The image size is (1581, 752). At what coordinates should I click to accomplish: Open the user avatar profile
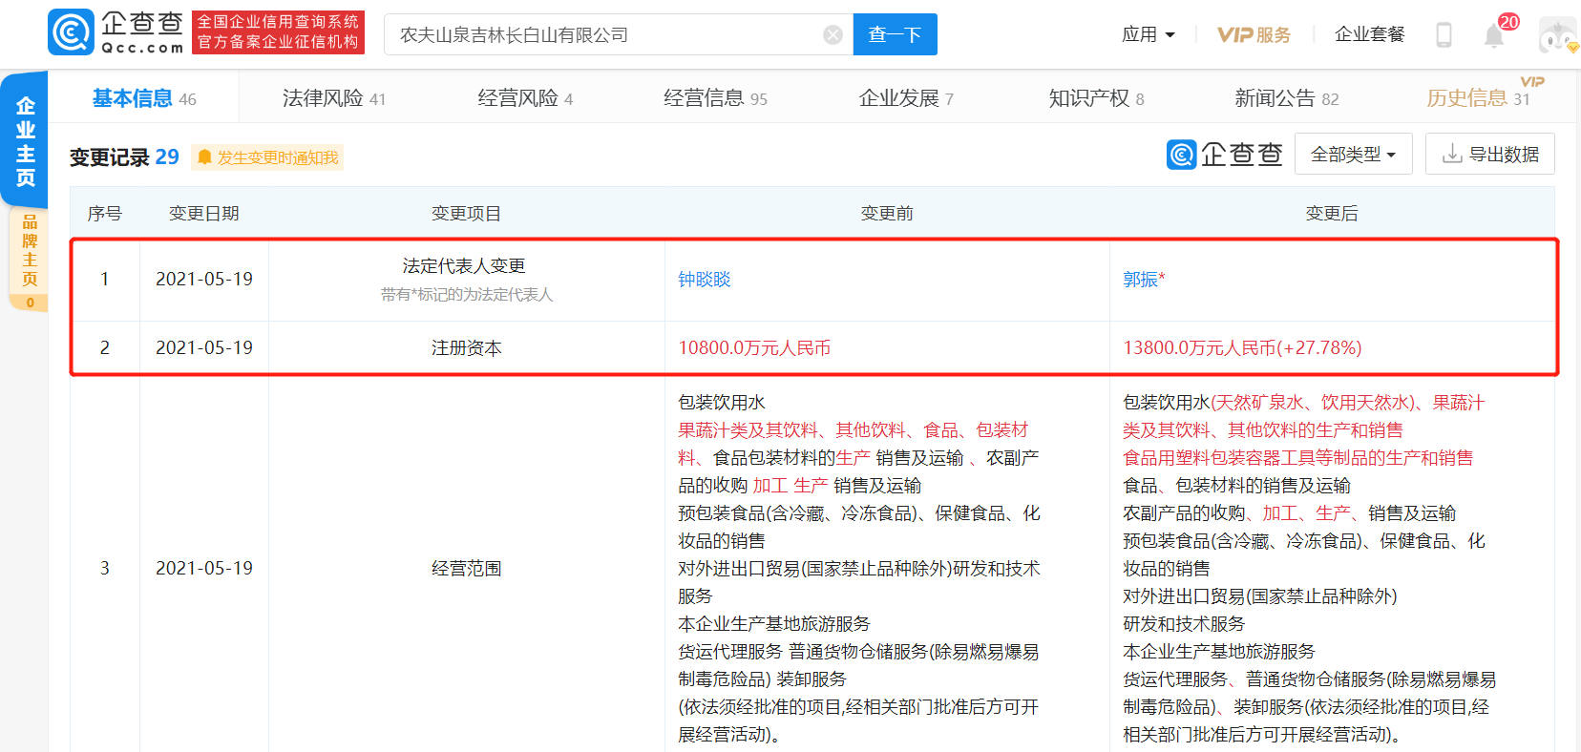click(x=1558, y=35)
